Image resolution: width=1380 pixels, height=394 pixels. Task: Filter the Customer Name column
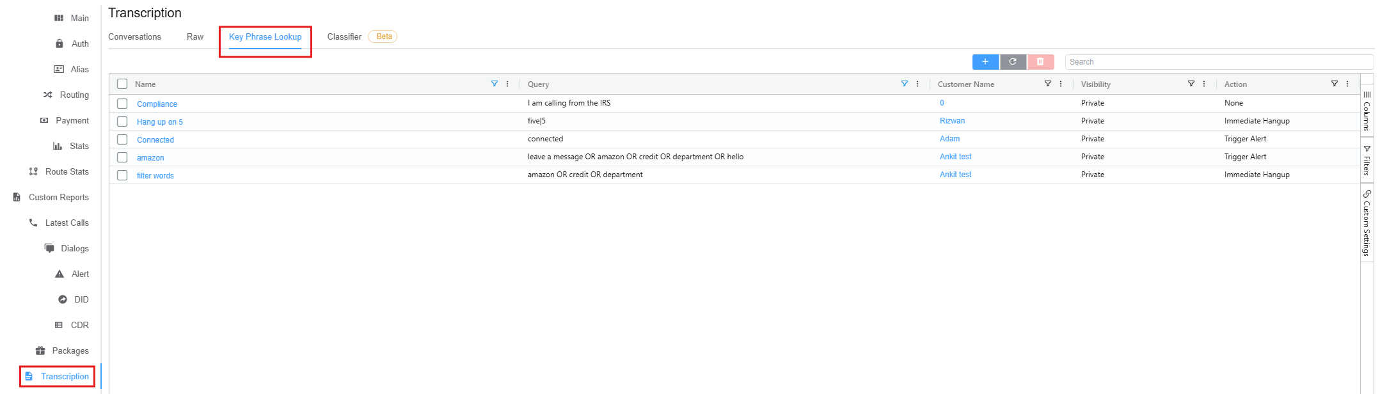tap(1047, 84)
